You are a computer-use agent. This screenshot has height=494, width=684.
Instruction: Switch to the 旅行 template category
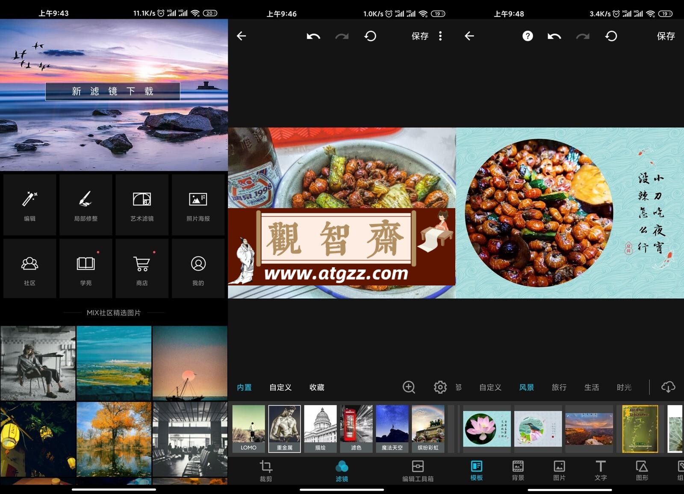coord(559,387)
